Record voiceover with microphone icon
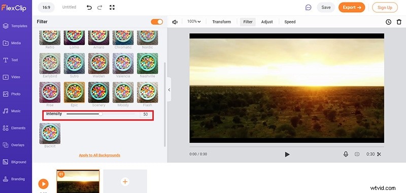The image size is (406, 193). [x=346, y=154]
